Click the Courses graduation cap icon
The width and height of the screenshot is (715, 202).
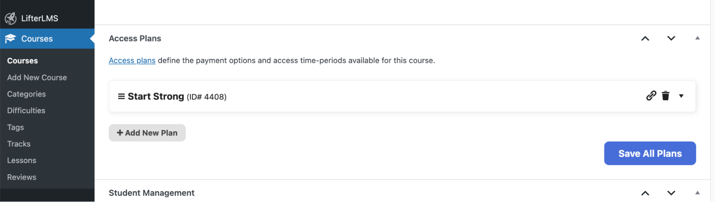11,38
